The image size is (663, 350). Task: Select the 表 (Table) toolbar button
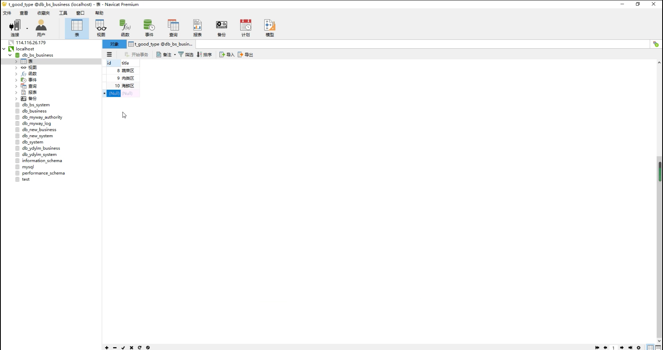[x=77, y=28]
